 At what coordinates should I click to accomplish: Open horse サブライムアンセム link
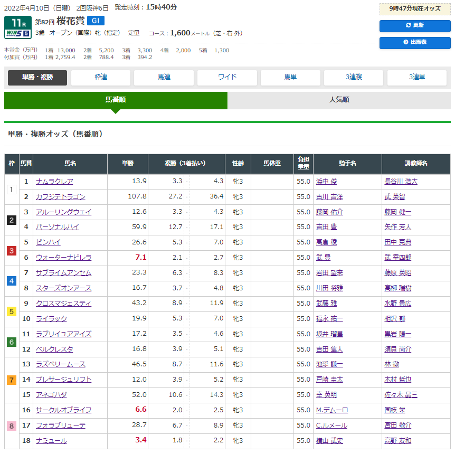[x=63, y=273]
